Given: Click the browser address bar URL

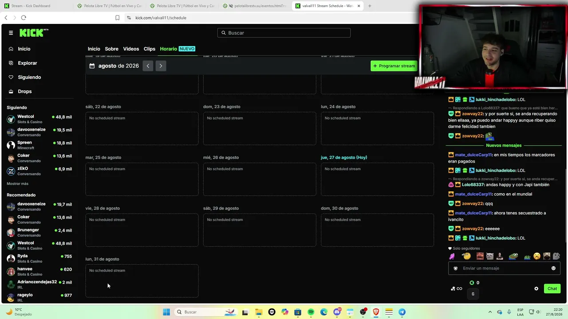Looking at the screenshot, I should coord(161,18).
